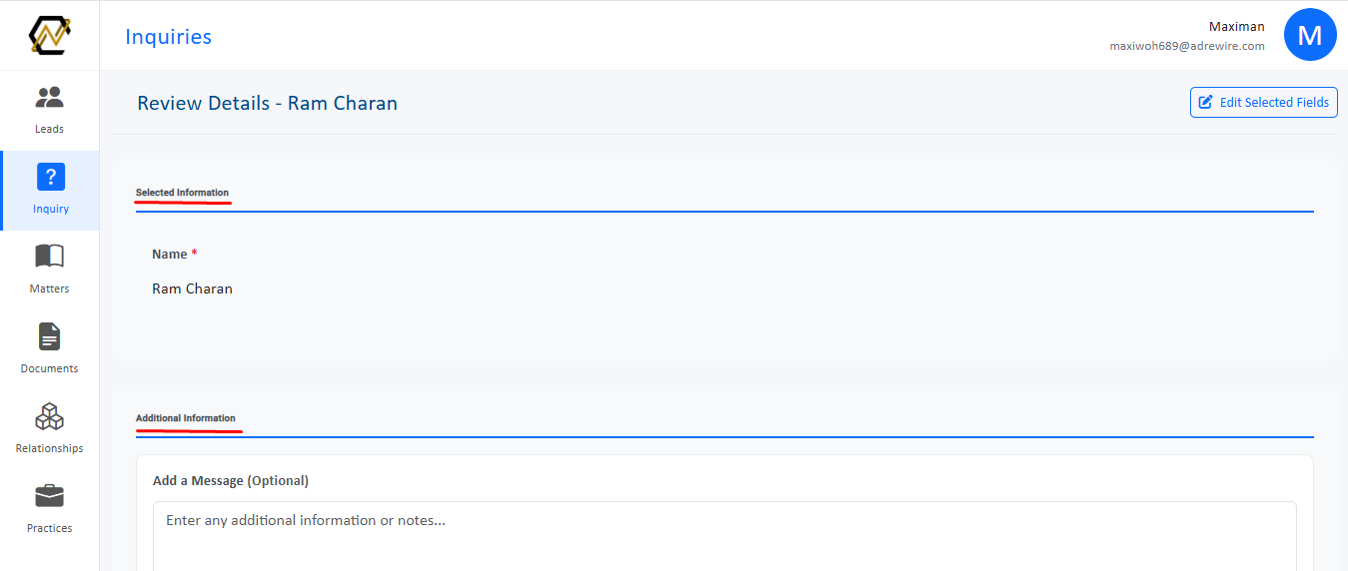Click the Edit Selected Fields button
This screenshot has width=1348, height=571.
1264,102
